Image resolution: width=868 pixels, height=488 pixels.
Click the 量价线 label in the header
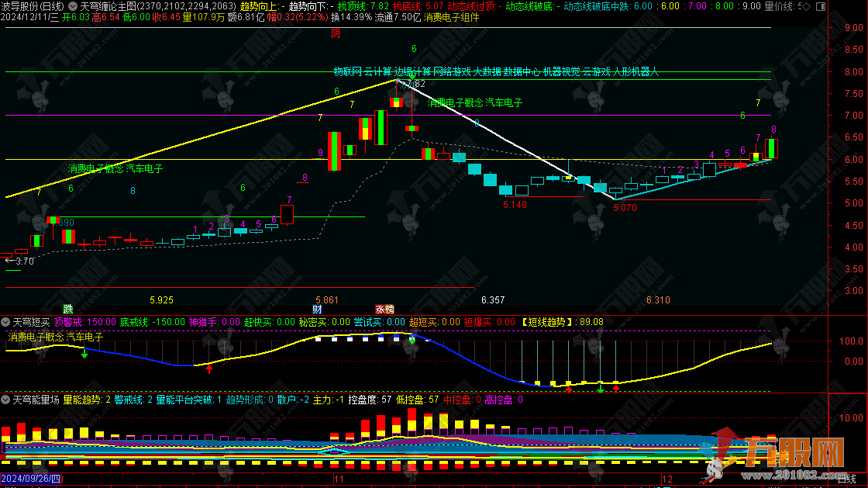[781, 7]
